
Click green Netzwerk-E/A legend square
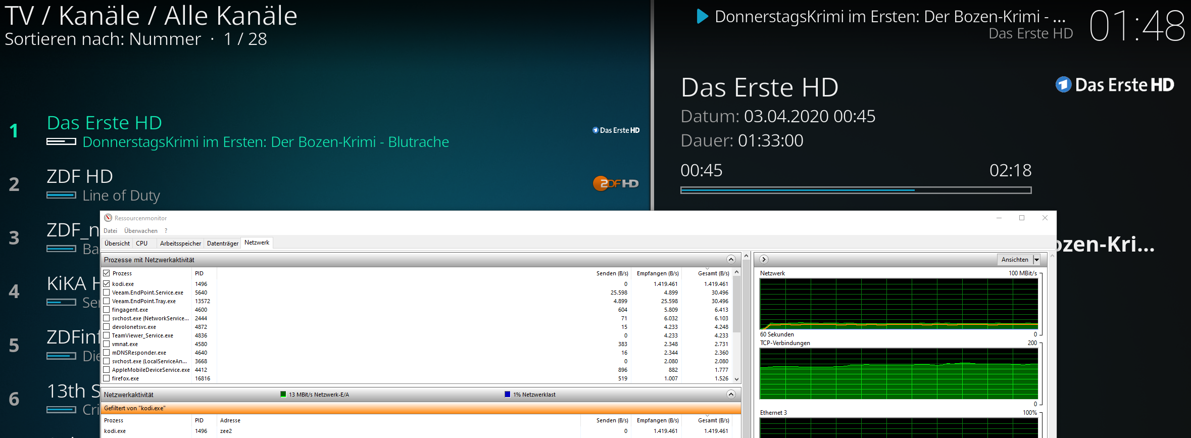[283, 395]
